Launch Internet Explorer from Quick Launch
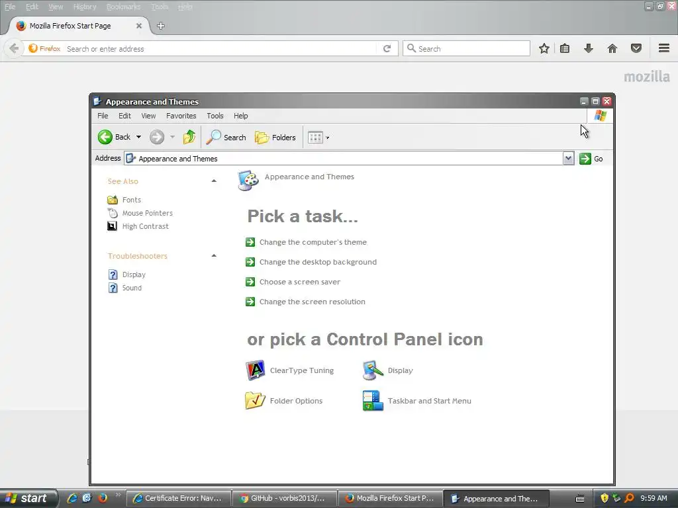This screenshot has height=508, width=678. tap(72, 498)
